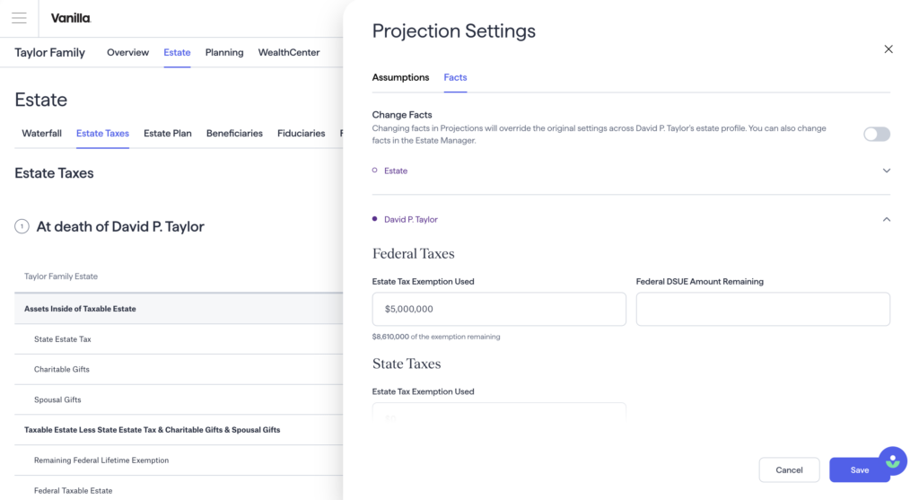Open the Planning menu item
Image resolution: width=919 pixels, height=500 pixels.
click(x=224, y=53)
